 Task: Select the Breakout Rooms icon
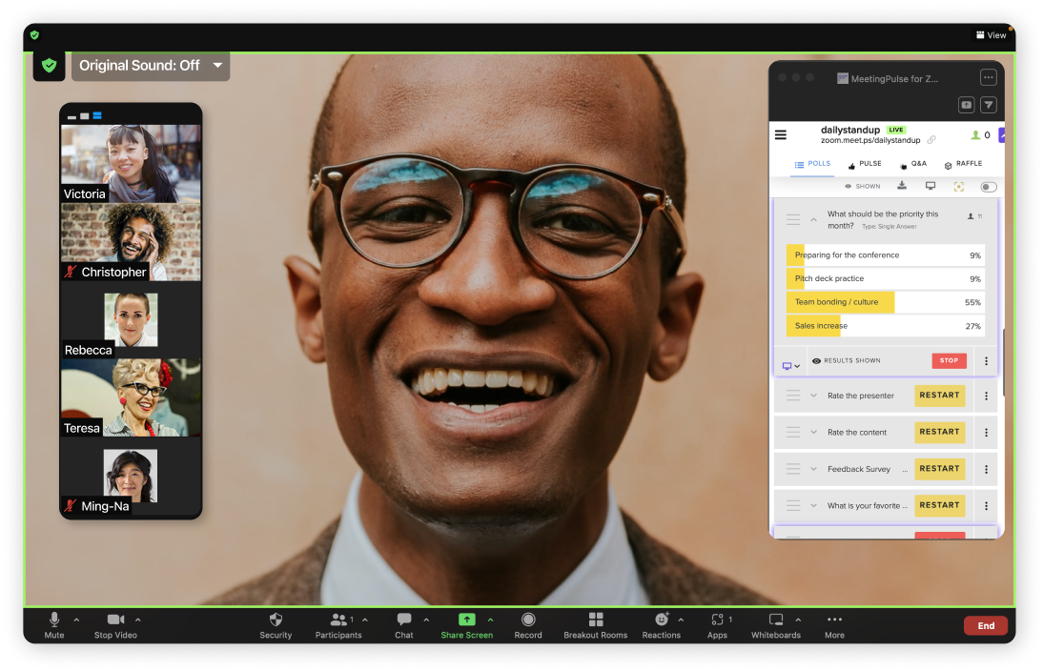point(595,619)
